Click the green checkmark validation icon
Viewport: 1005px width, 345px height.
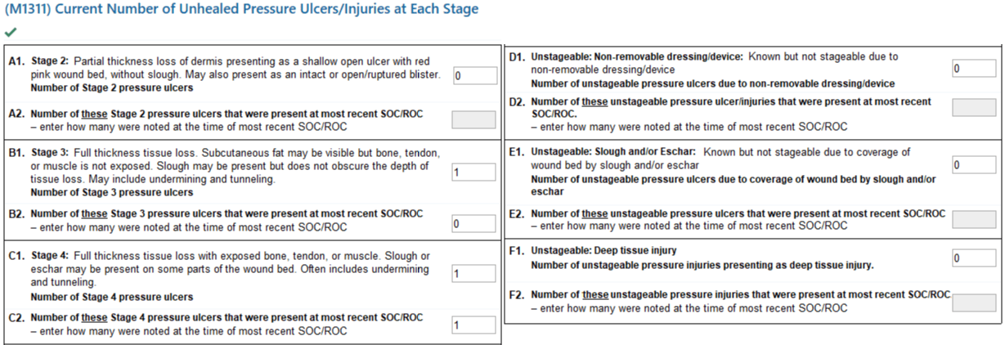point(10,33)
